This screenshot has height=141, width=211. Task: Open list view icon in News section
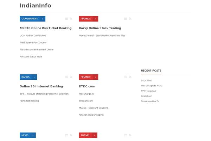pyautogui.click(x=66, y=135)
